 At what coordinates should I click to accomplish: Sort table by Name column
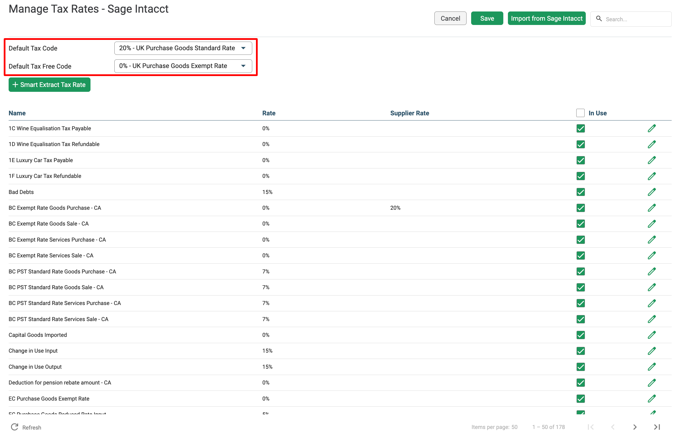[x=17, y=113]
